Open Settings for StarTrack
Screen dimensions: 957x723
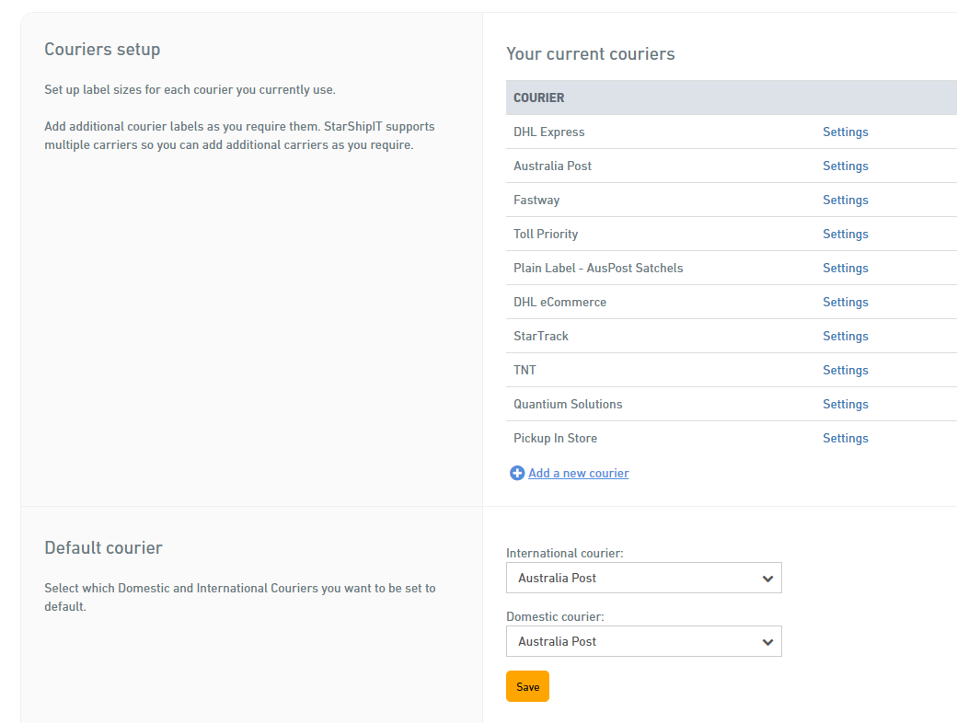(x=845, y=336)
